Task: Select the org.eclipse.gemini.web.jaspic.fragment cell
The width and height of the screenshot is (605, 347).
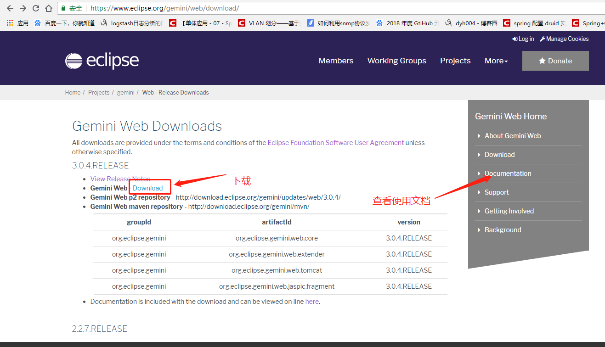Action: (277, 286)
